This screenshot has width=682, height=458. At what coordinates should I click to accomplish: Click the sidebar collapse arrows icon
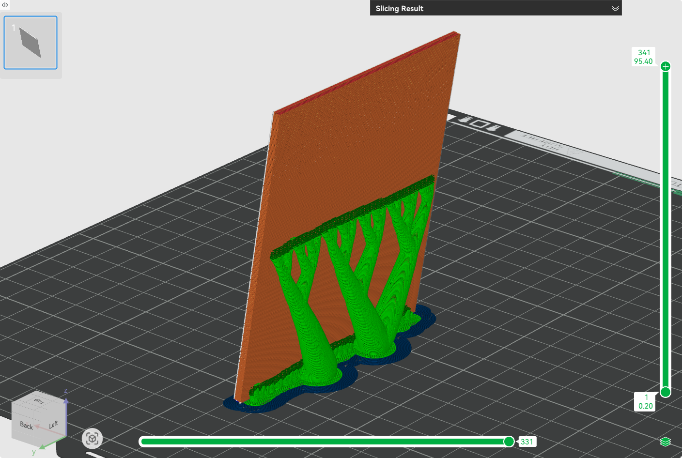[x=5, y=5]
